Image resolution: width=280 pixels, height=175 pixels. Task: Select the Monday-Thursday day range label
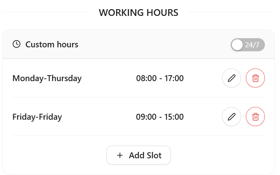[x=47, y=78]
